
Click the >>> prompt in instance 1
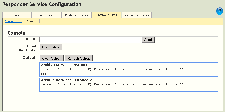tap(44, 74)
